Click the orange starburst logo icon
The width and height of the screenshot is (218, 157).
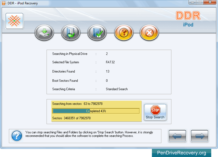coord(14,21)
